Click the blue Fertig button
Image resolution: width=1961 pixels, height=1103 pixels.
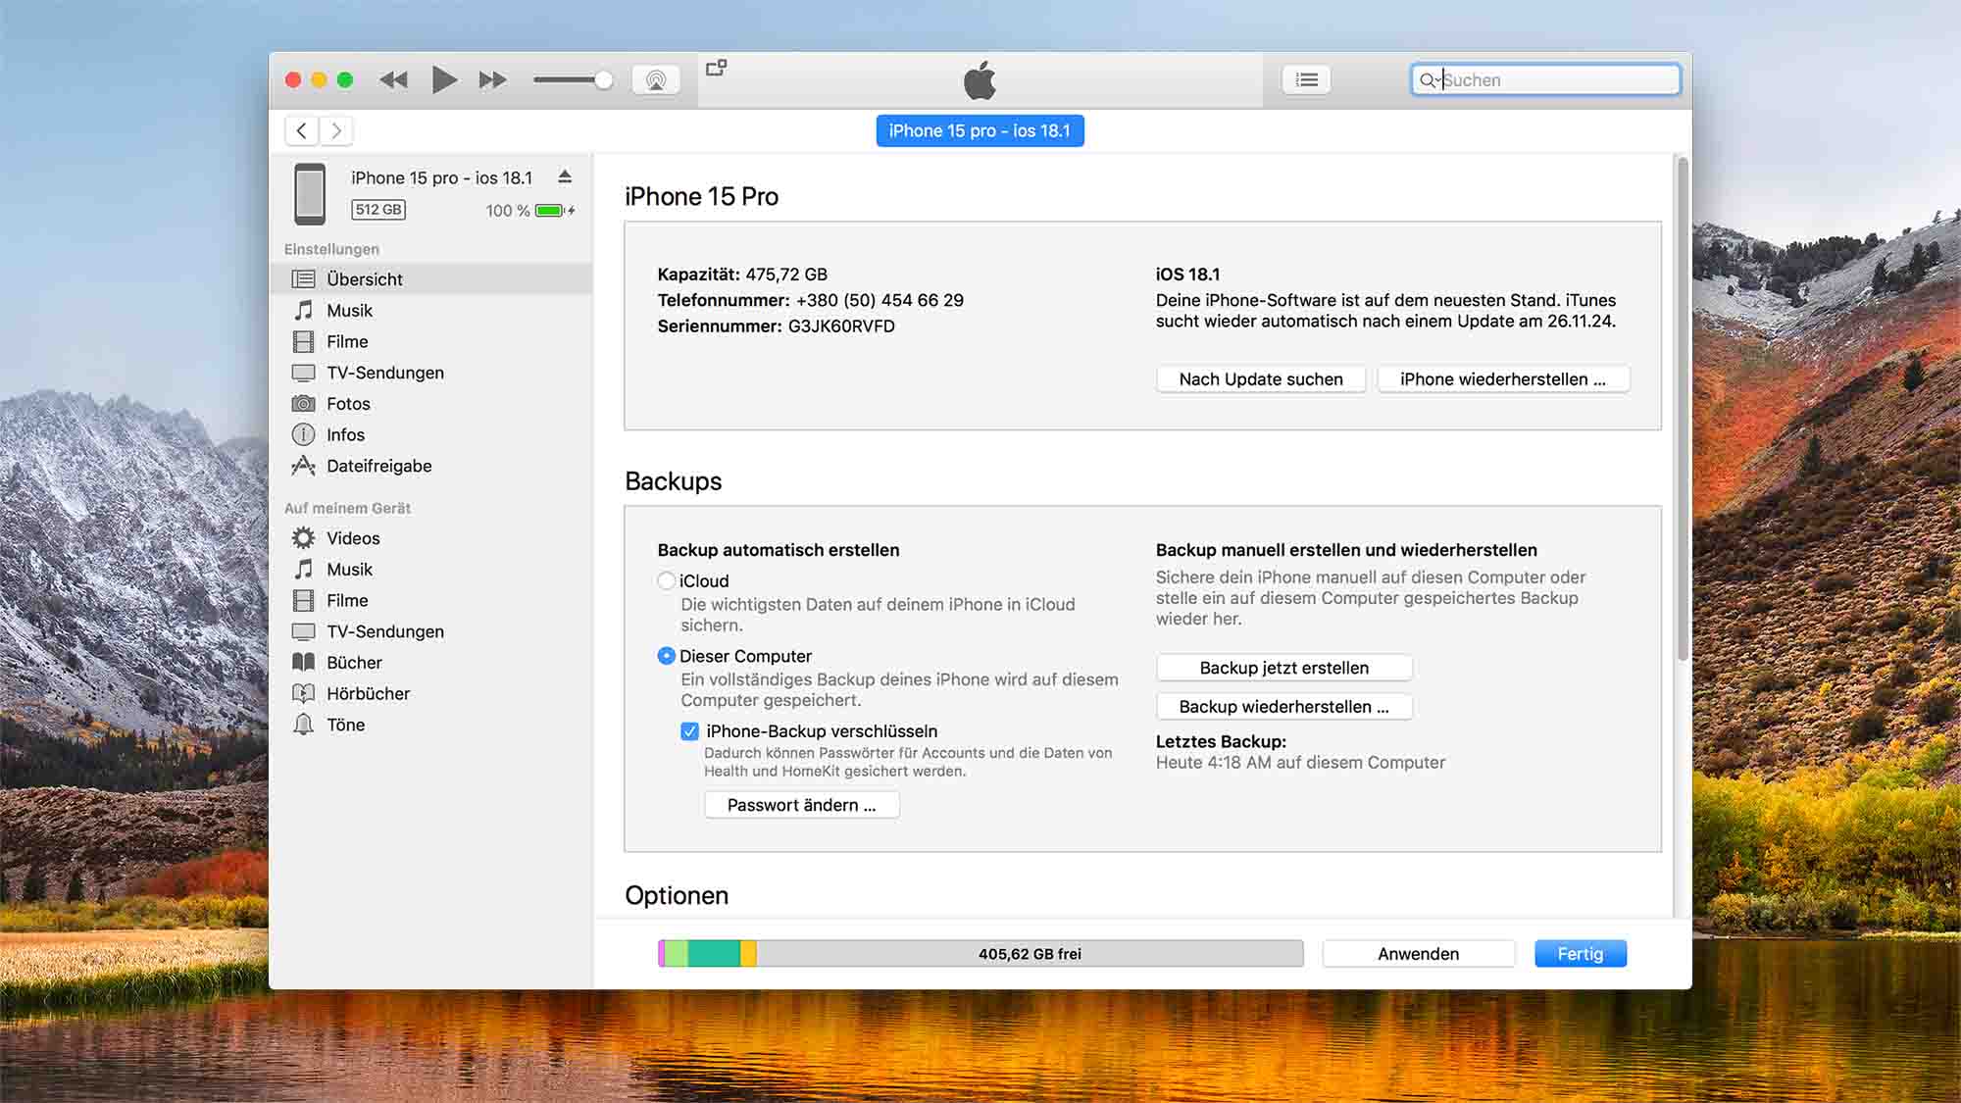click(x=1580, y=954)
